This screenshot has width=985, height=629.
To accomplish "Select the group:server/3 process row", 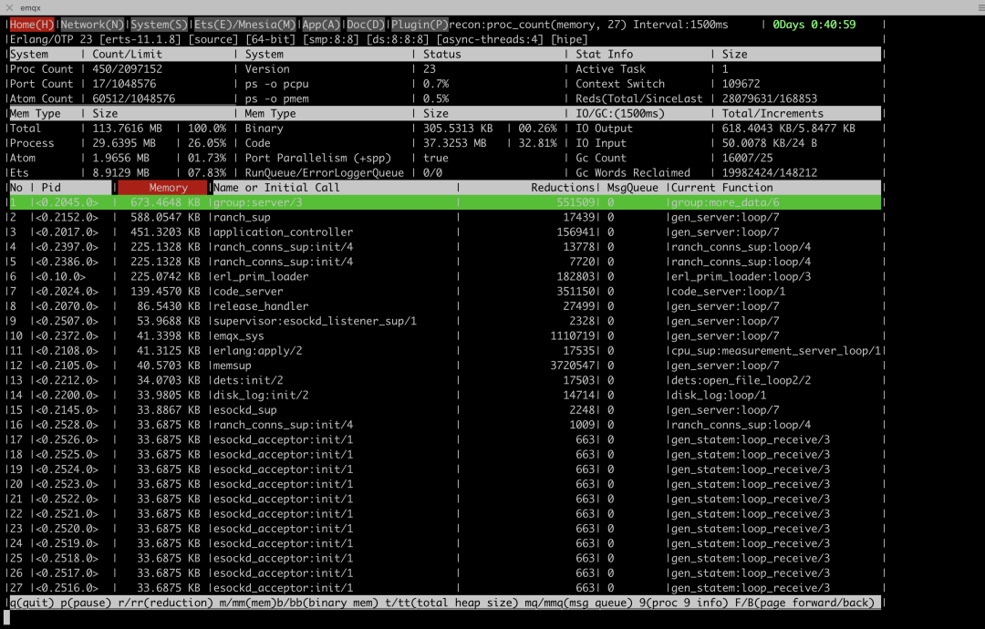I will (x=445, y=202).
